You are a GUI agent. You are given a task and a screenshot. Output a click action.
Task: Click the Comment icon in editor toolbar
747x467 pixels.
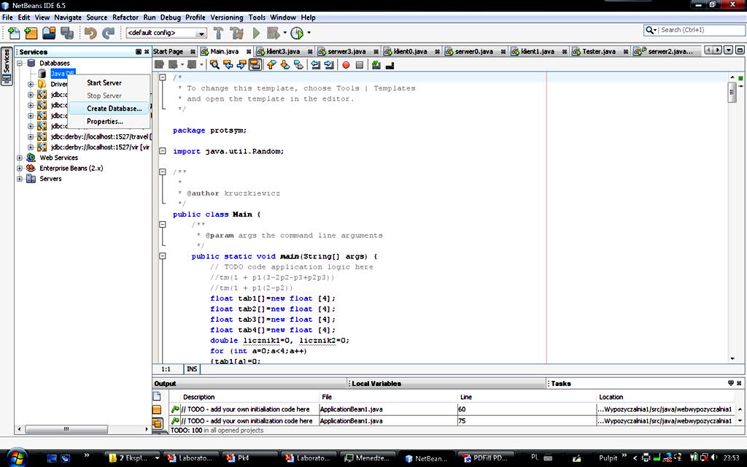click(376, 65)
